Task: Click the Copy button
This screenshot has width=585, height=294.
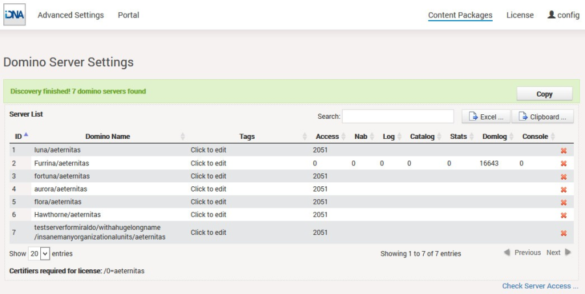Action: point(544,94)
